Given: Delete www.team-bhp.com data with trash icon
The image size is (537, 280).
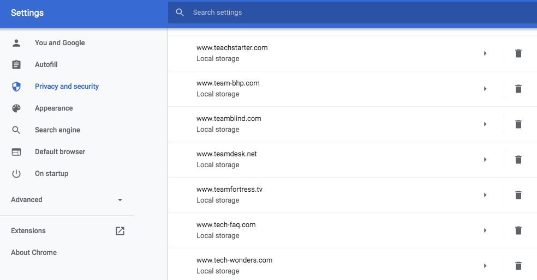Looking at the screenshot, I should pos(518,89).
